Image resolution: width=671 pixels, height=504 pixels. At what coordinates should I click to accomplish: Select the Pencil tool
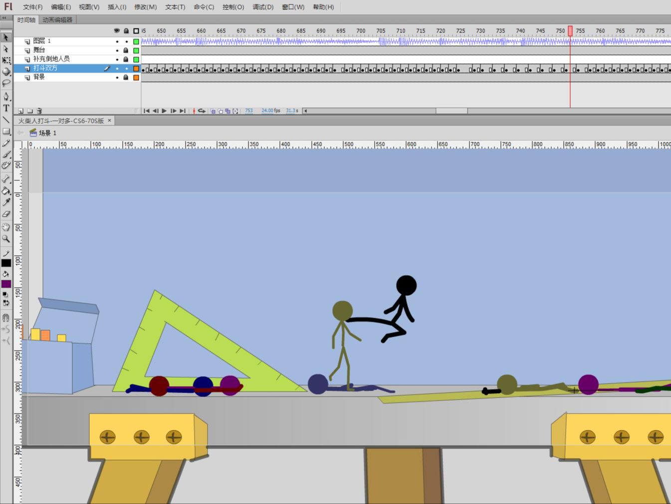[x=6, y=143]
